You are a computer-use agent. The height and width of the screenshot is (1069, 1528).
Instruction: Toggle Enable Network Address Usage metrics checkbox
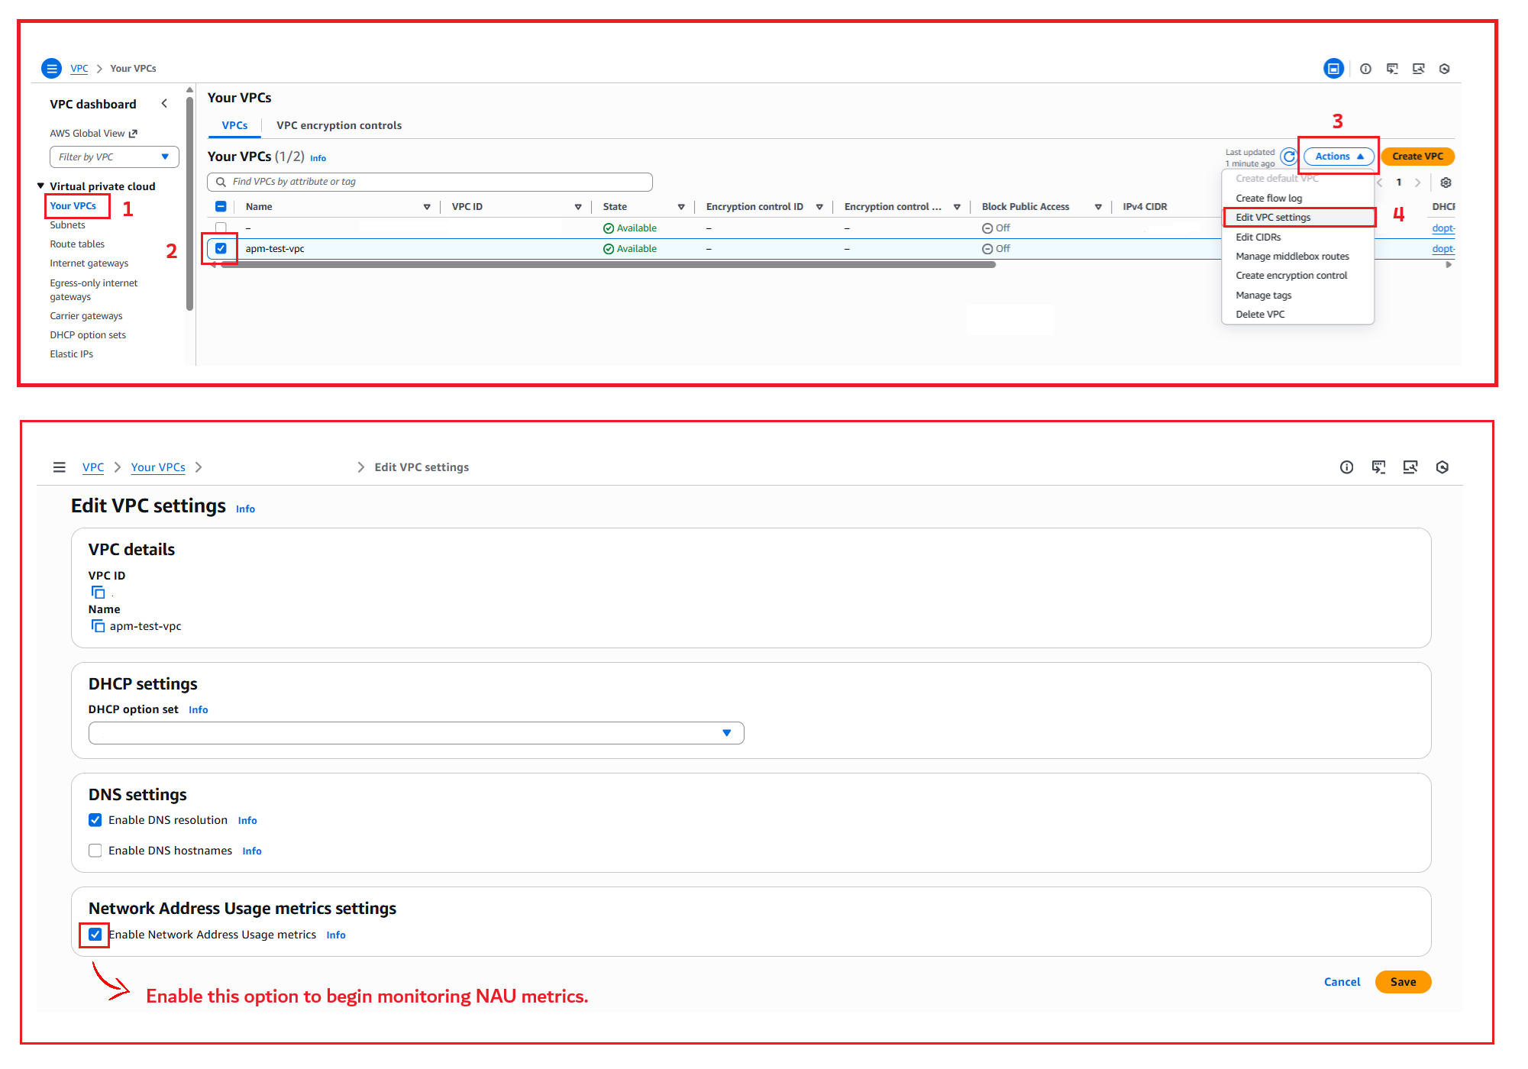tap(95, 935)
